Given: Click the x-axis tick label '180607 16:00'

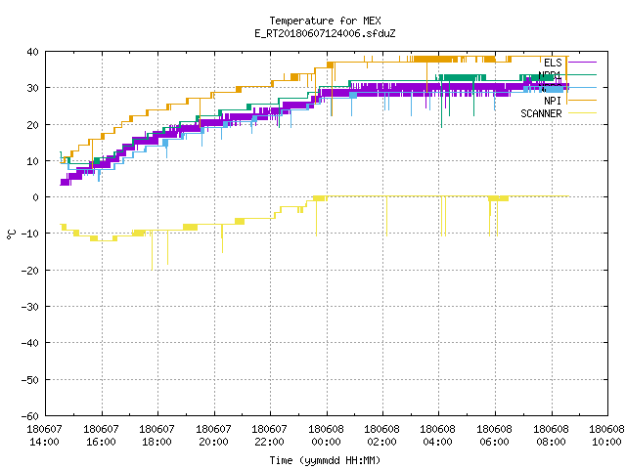Looking at the screenshot, I should (101, 436).
